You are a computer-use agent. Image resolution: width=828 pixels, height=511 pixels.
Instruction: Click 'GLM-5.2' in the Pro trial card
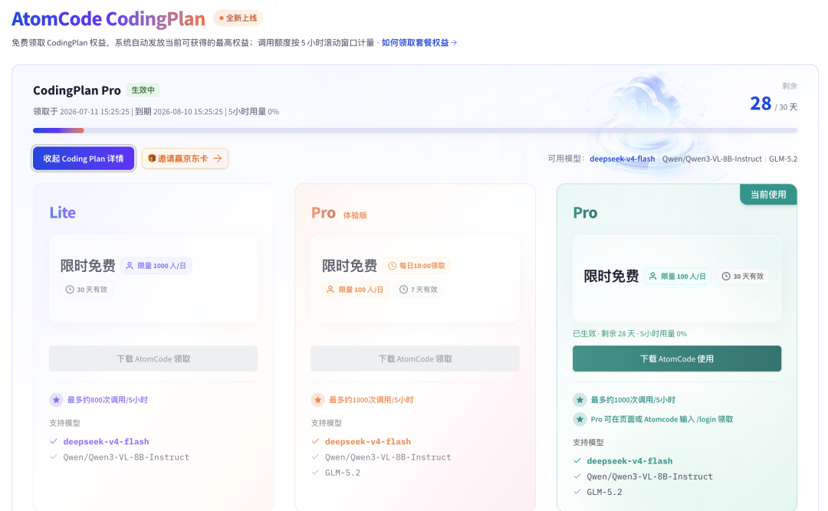[343, 473]
